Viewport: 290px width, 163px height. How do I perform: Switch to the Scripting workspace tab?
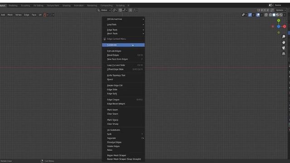(120, 5)
